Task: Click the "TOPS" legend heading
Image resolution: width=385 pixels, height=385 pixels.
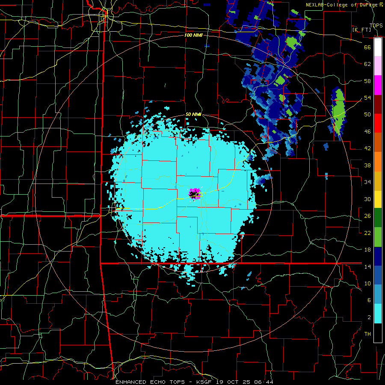Action: (x=376, y=25)
